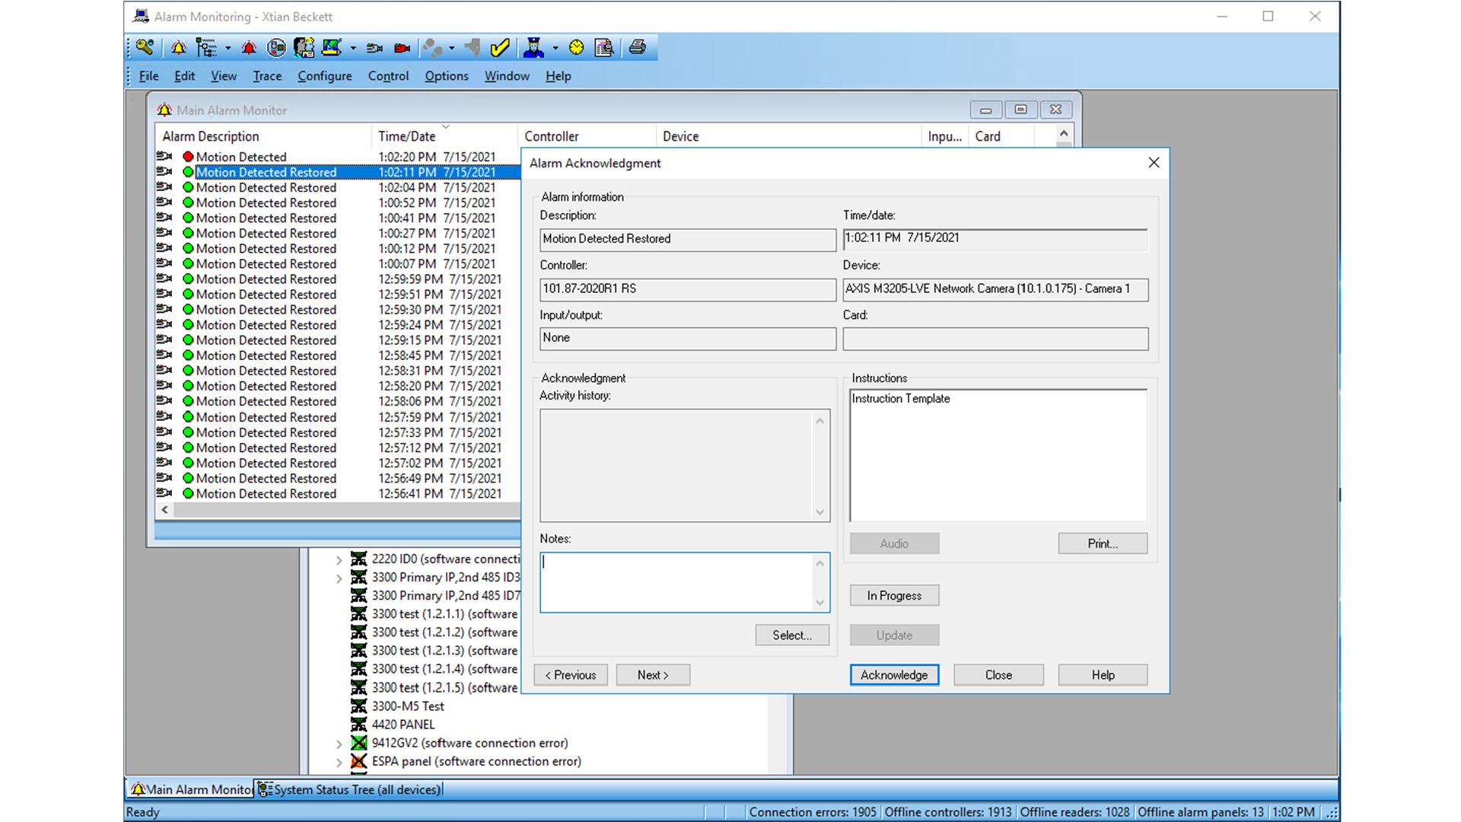Open dropdown arrow beside guard officer icon
Screen dimensions: 1461x822
[555, 48]
